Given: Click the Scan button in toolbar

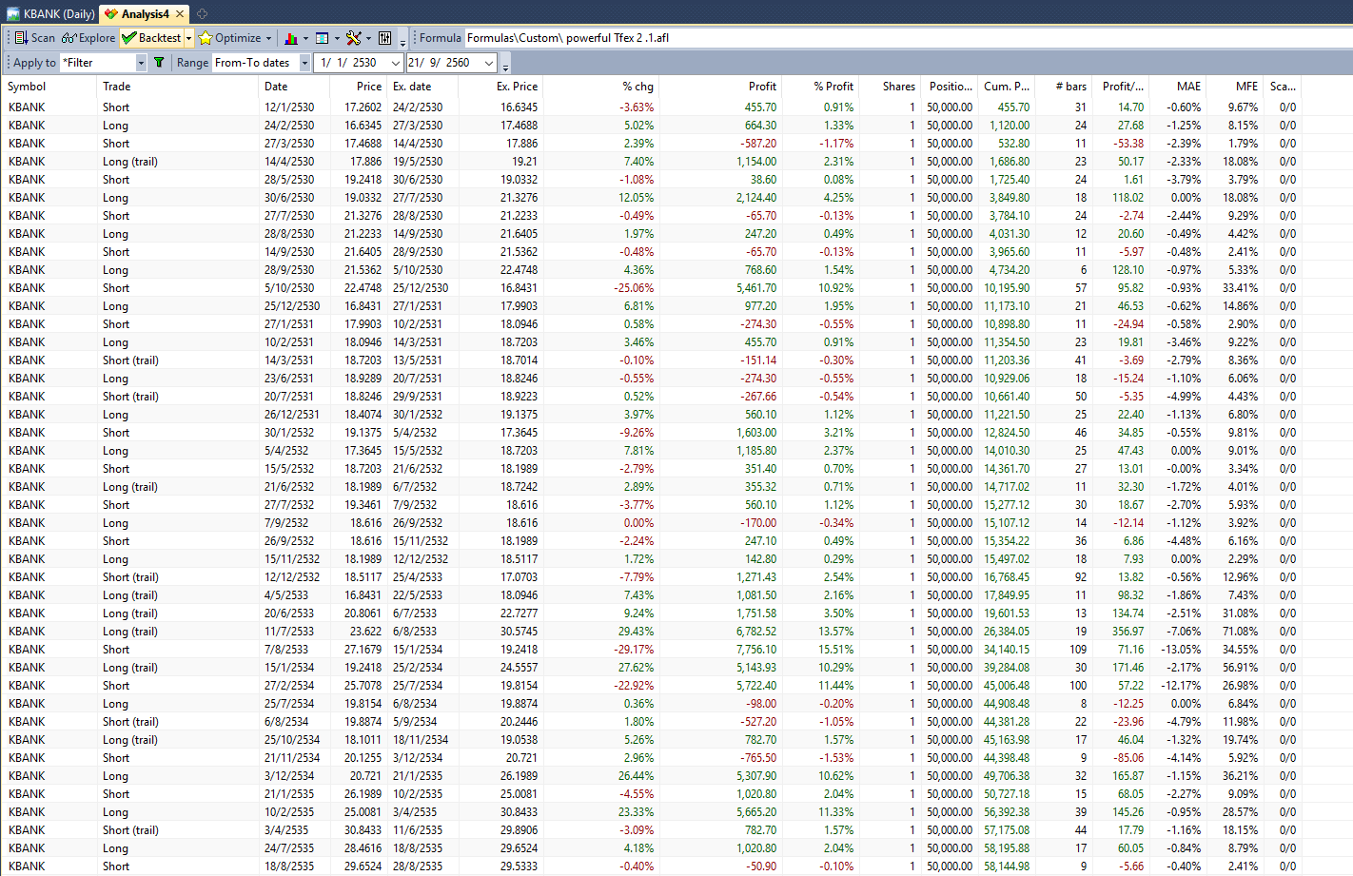Looking at the screenshot, I should pyautogui.click(x=34, y=38).
